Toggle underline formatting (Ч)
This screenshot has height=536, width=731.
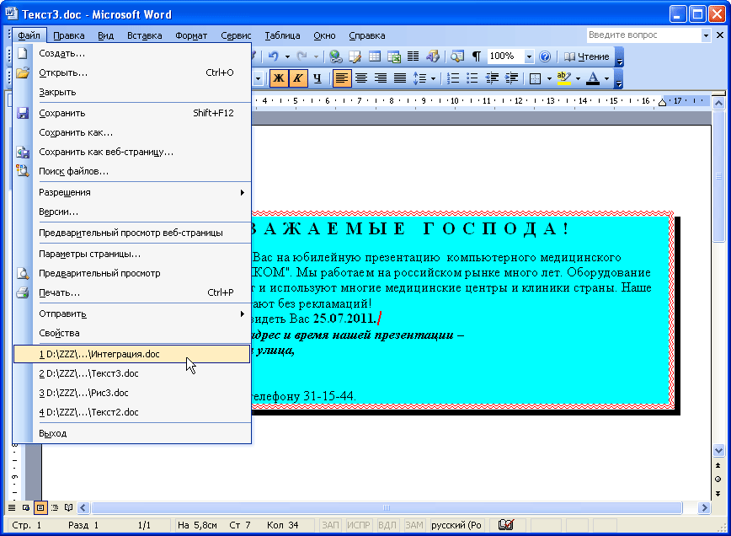tap(317, 78)
